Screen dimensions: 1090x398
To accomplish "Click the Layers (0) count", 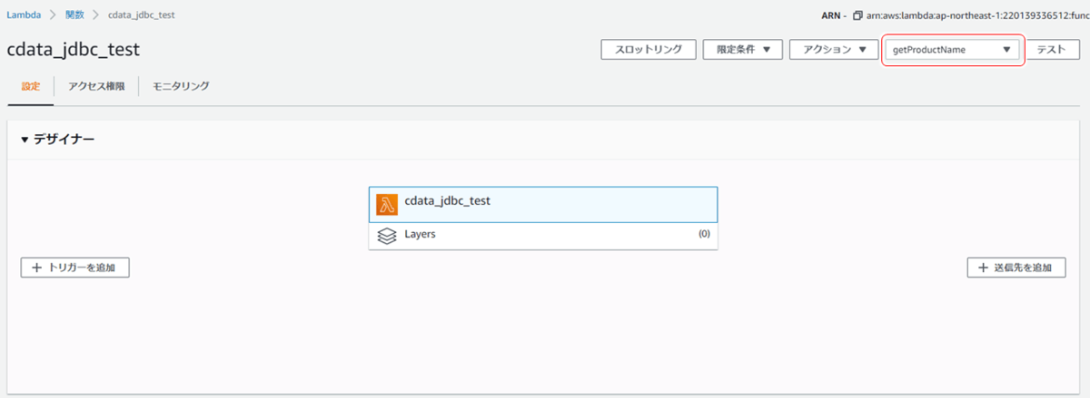I will (703, 234).
